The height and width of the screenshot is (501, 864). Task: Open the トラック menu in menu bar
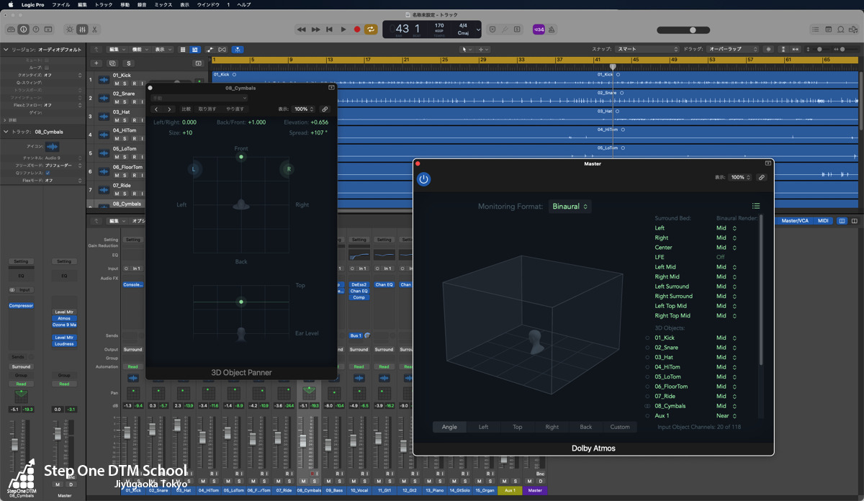(103, 4)
